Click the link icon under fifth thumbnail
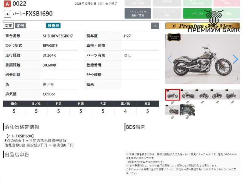The width and height of the screenshot is (244, 183). [233, 102]
